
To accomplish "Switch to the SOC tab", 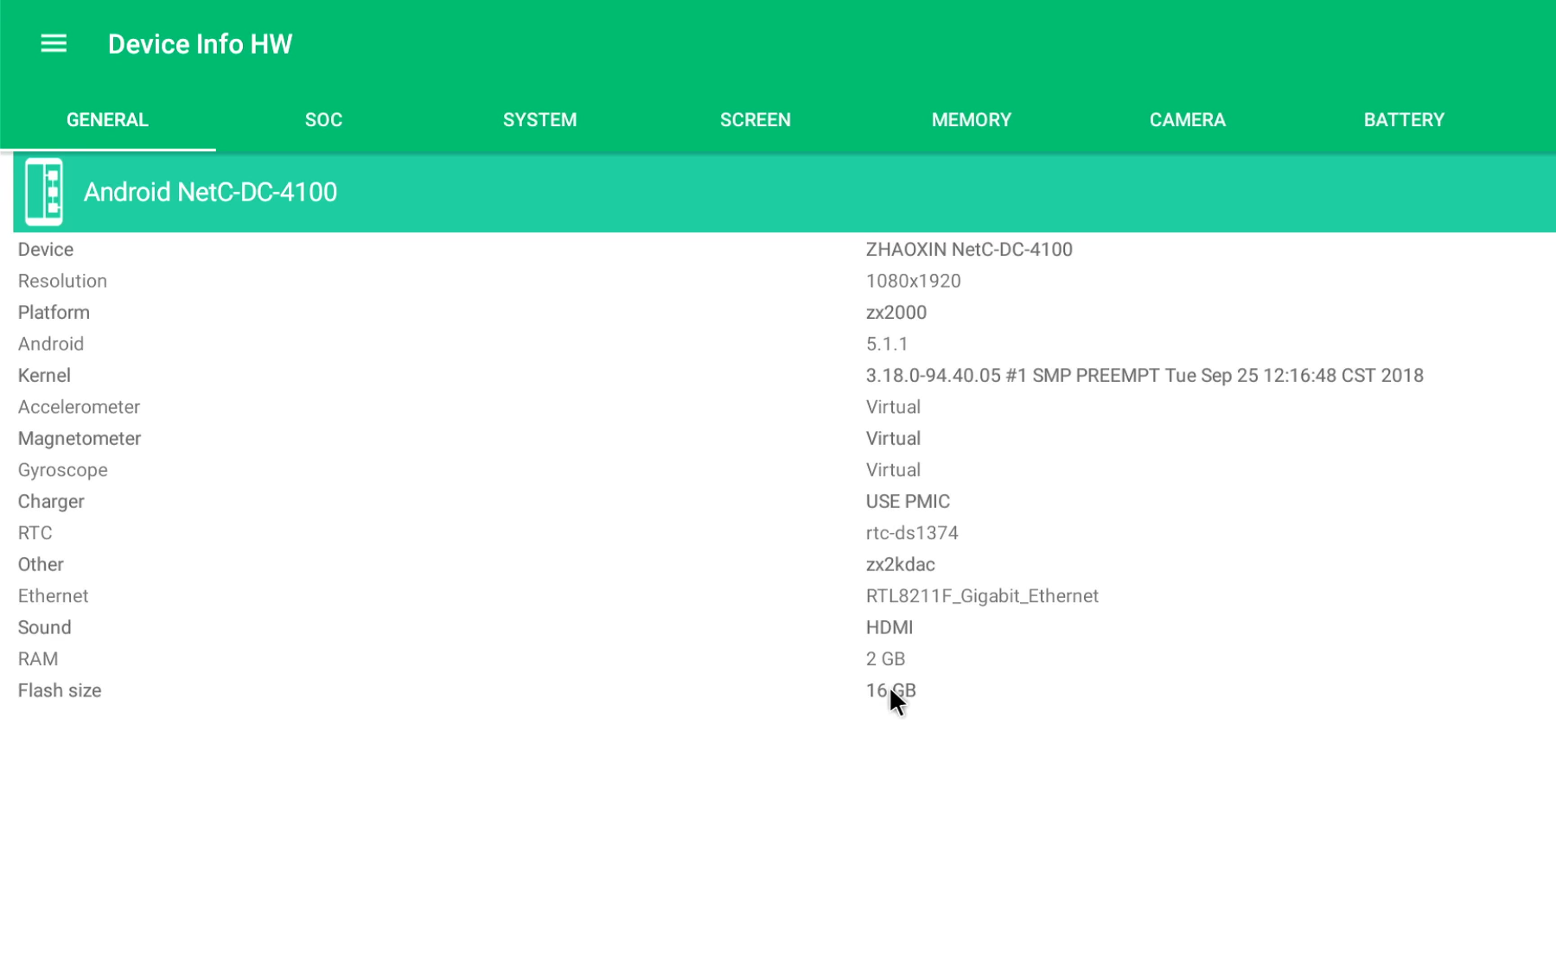I will click(324, 120).
